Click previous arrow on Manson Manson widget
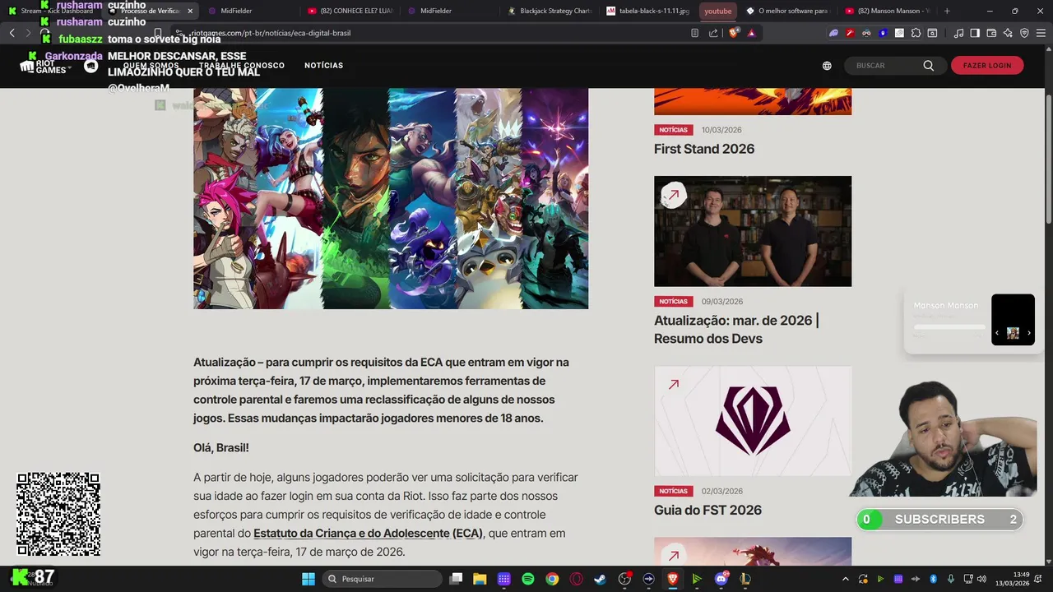This screenshot has width=1053, height=592. coord(997,333)
